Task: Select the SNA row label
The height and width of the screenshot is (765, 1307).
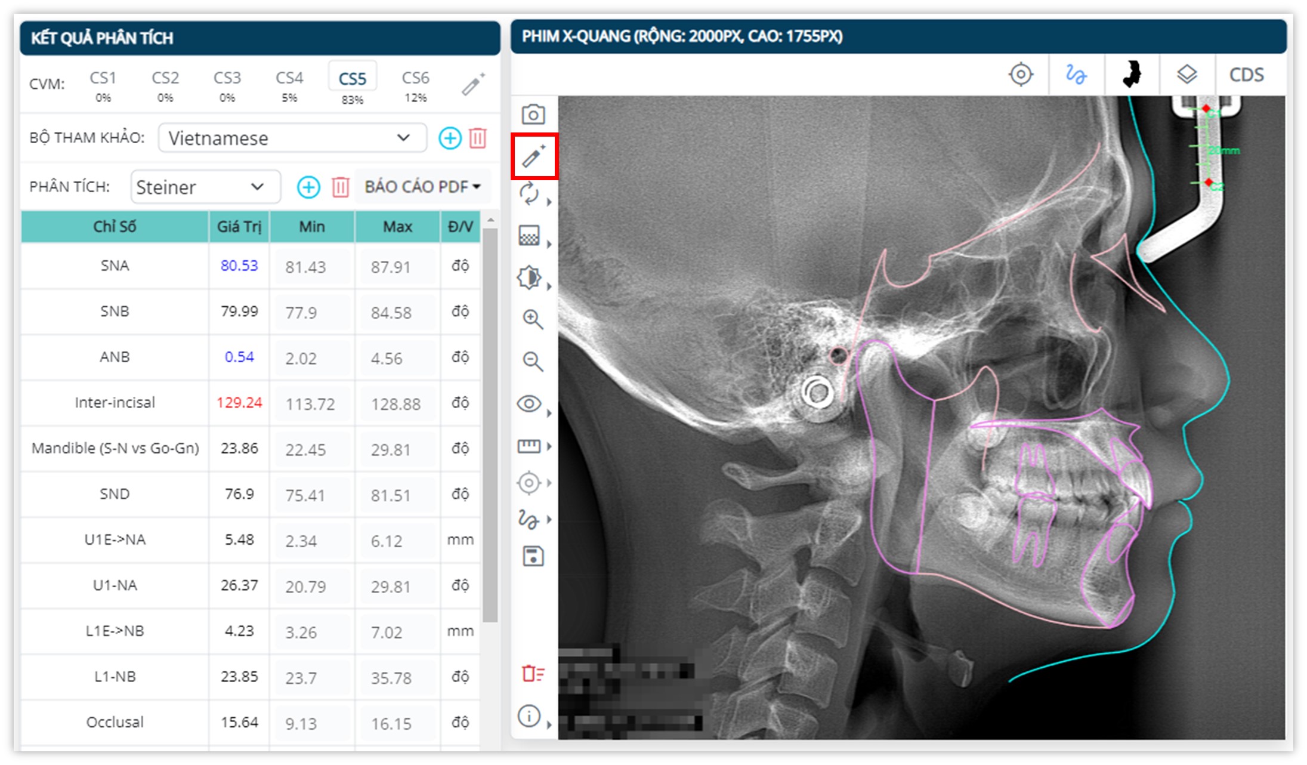Action: click(115, 266)
